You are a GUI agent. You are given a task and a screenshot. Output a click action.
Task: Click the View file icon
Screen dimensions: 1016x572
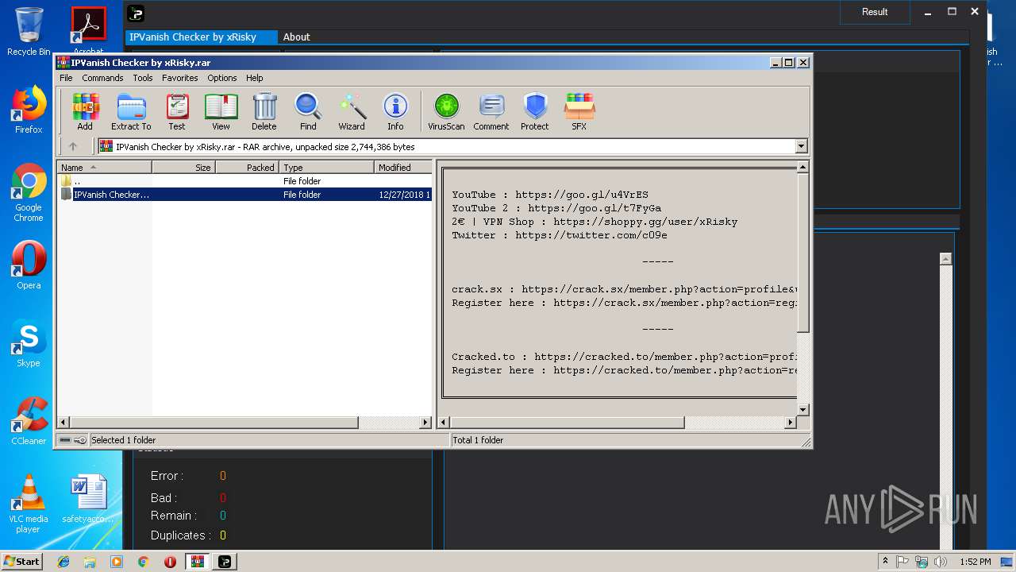click(x=221, y=111)
